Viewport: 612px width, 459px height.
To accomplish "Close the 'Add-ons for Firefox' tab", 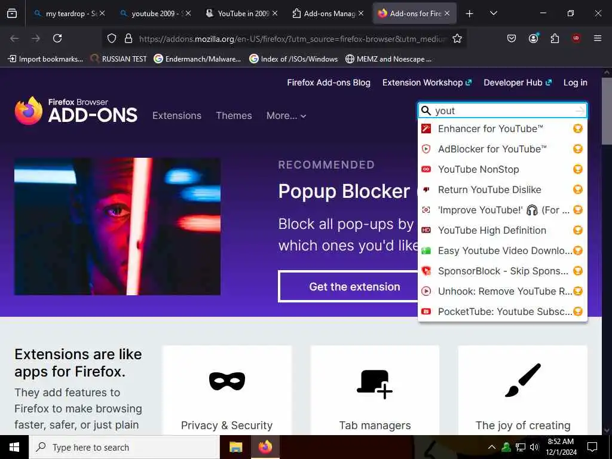I will tap(447, 13).
